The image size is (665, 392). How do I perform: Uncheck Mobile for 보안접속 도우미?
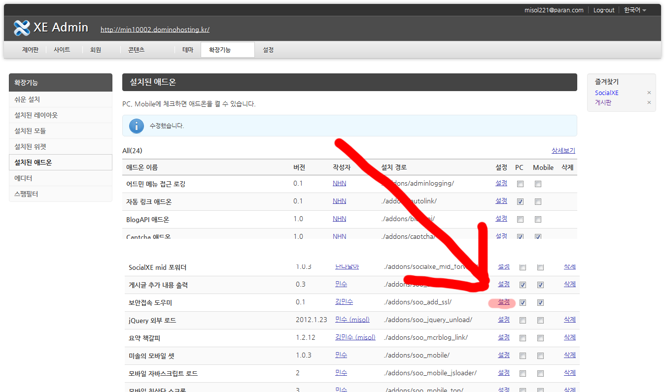[x=540, y=302]
